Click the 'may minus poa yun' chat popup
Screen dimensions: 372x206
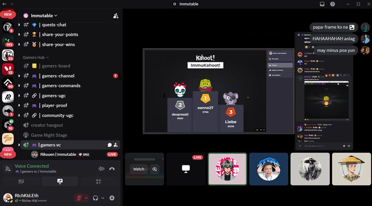point(336,50)
